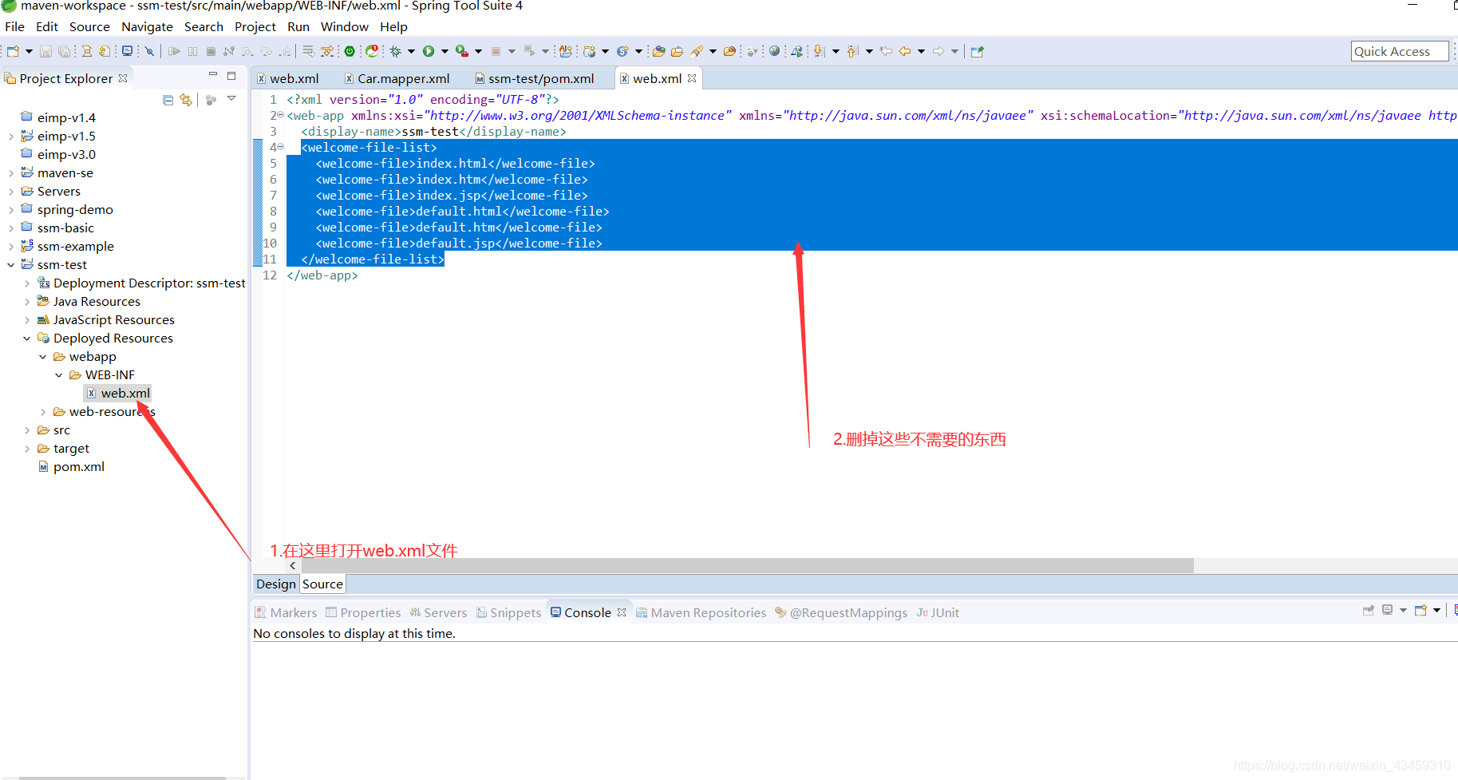Click the Terminate debug icon
1458x780 pixels.
coord(211,51)
